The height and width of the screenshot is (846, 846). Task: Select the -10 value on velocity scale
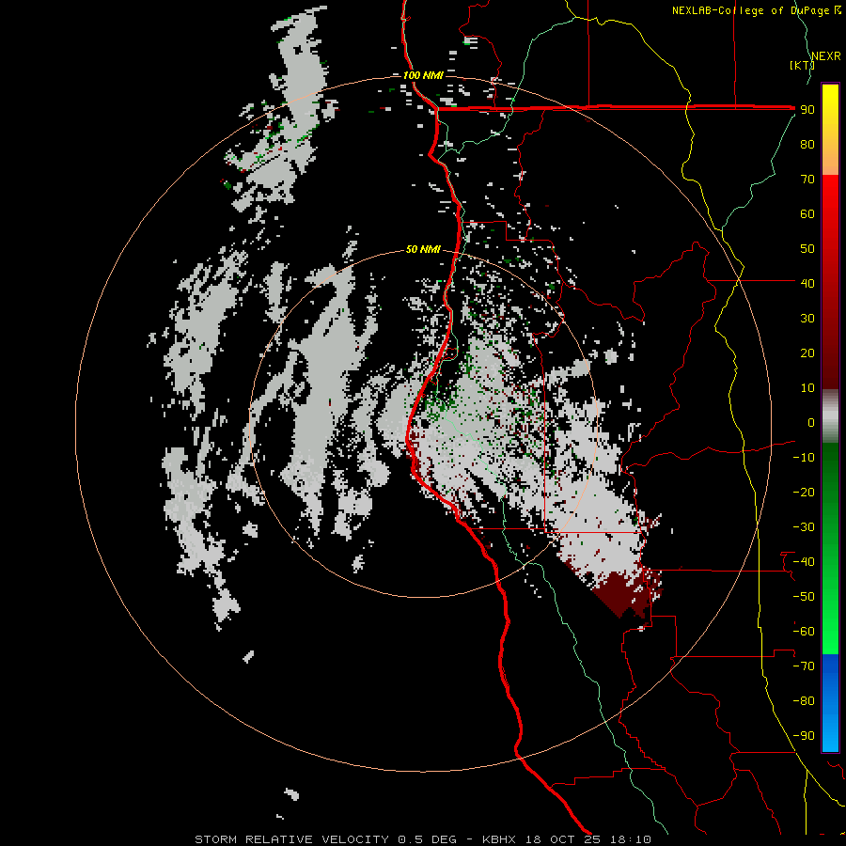pyautogui.click(x=804, y=458)
